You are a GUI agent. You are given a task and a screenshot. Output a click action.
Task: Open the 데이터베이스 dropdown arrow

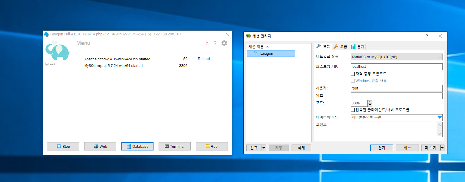point(439,117)
